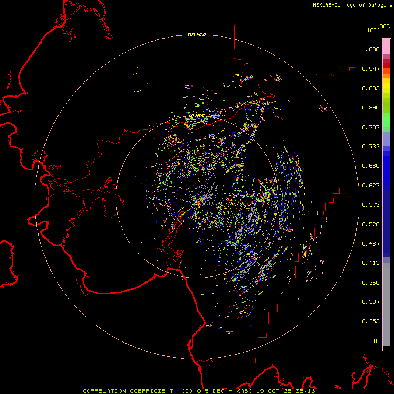Click the 0.840 scale label
Image resolution: width=394 pixels, height=394 pixels.
371,108
